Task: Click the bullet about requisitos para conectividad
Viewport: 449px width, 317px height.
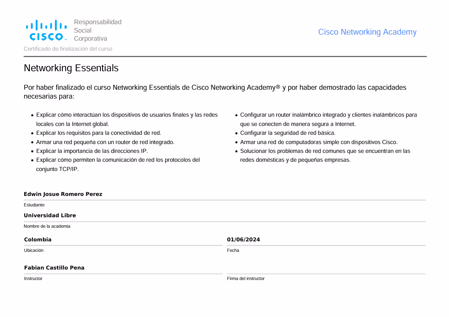Action: 98,133
